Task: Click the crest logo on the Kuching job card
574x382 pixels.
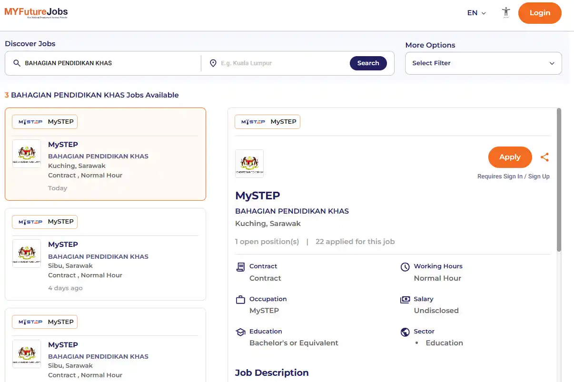Action: tap(27, 154)
